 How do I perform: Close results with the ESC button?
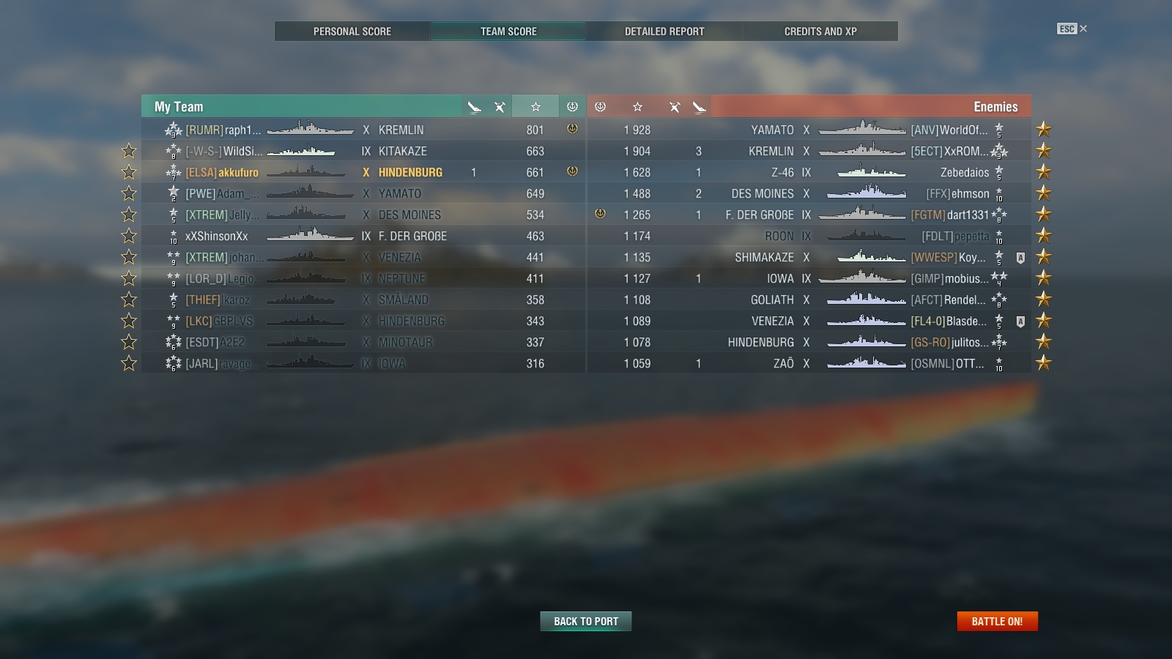tap(1072, 29)
